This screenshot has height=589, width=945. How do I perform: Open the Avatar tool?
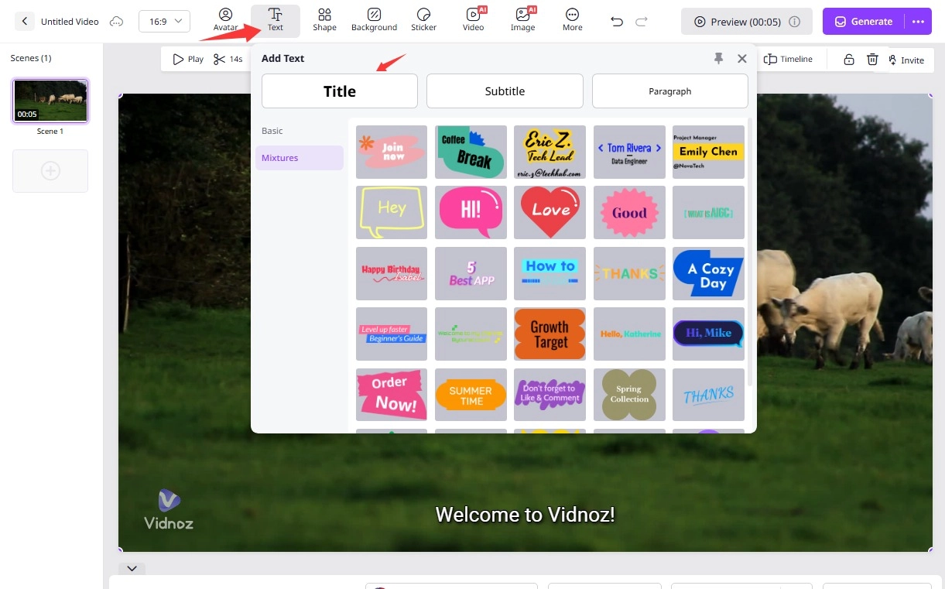tap(225, 20)
